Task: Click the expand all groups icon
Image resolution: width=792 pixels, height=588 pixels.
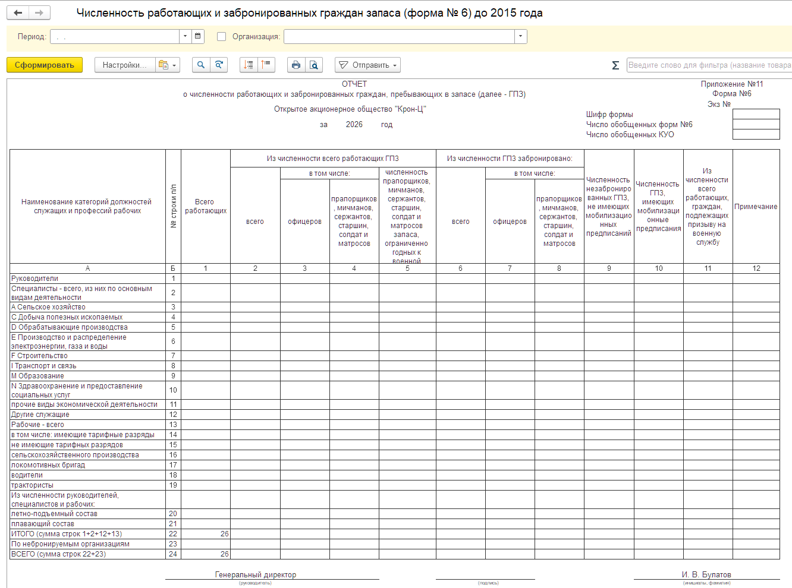Action: coord(249,65)
